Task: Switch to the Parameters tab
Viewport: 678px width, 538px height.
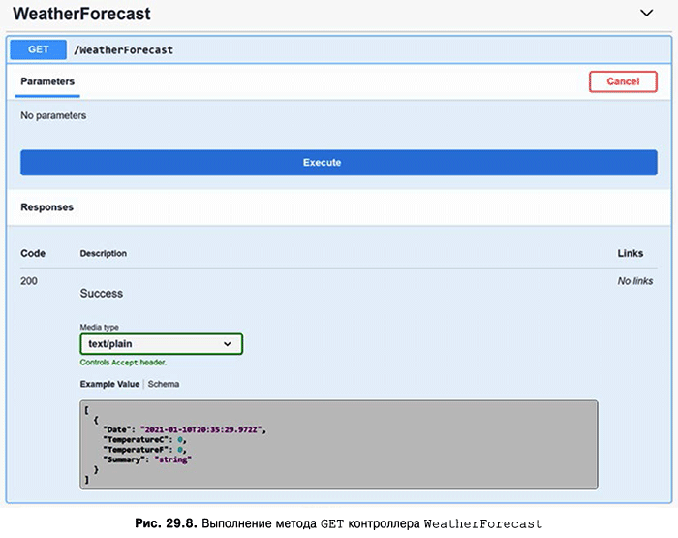Action: pyautogui.click(x=47, y=81)
